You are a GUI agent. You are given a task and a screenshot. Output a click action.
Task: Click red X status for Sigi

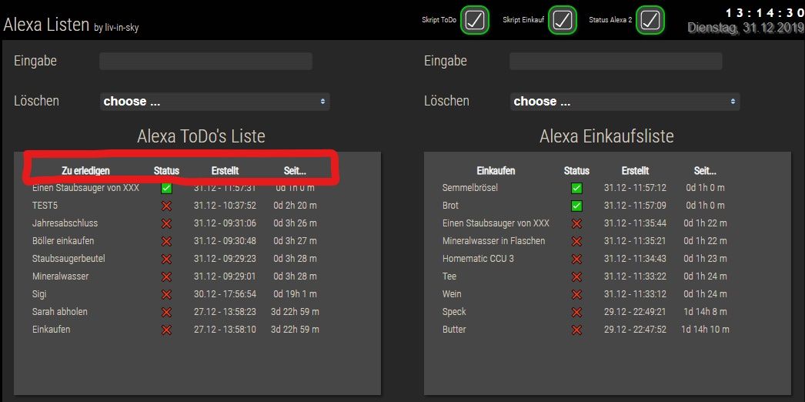tap(166, 295)
